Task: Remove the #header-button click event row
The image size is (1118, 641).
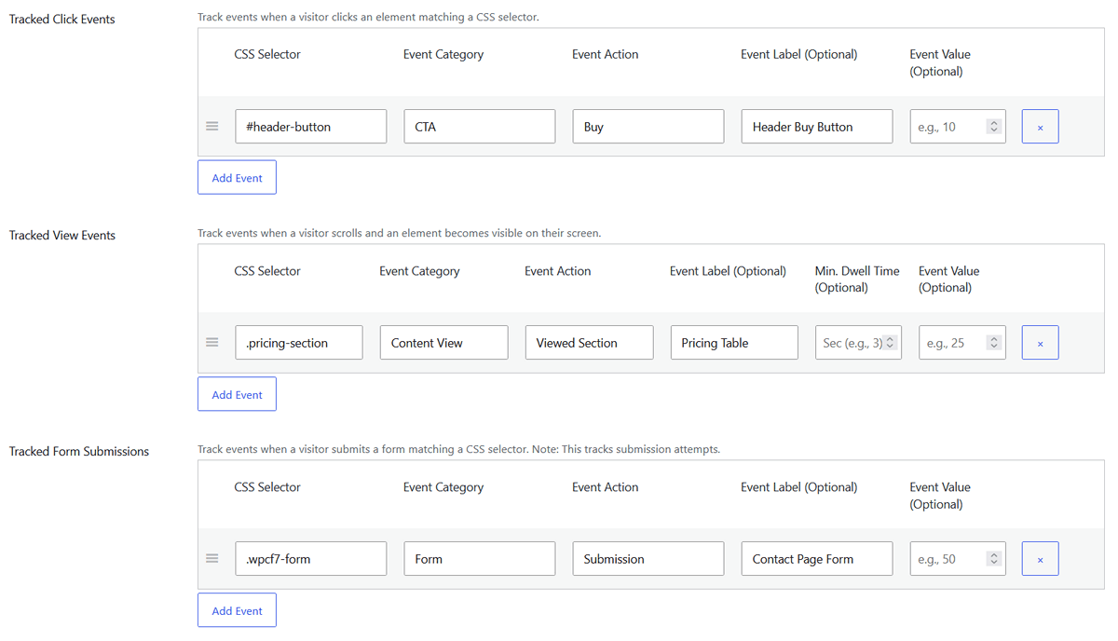Action: [x=1040, y=127]
